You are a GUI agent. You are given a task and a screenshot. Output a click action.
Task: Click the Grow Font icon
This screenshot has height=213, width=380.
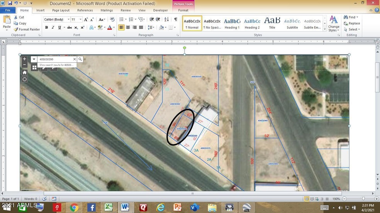(86, 19)
